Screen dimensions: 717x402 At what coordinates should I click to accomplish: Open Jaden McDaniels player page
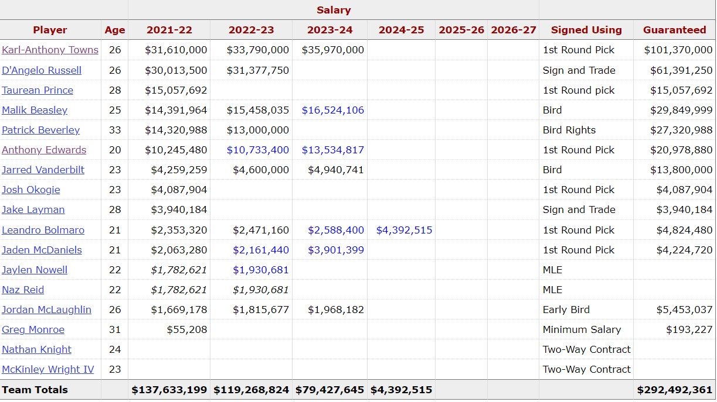tap(42, 250)
